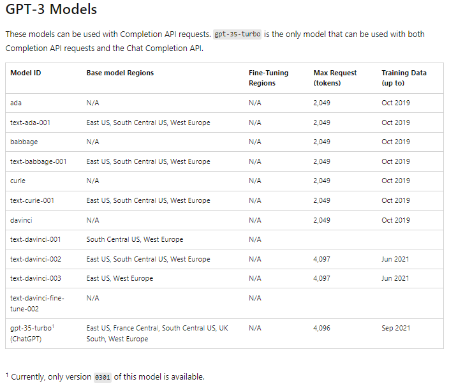Click the Training Data (up to) header
This screenshot has height=386, width=472.
coord(404,78)
